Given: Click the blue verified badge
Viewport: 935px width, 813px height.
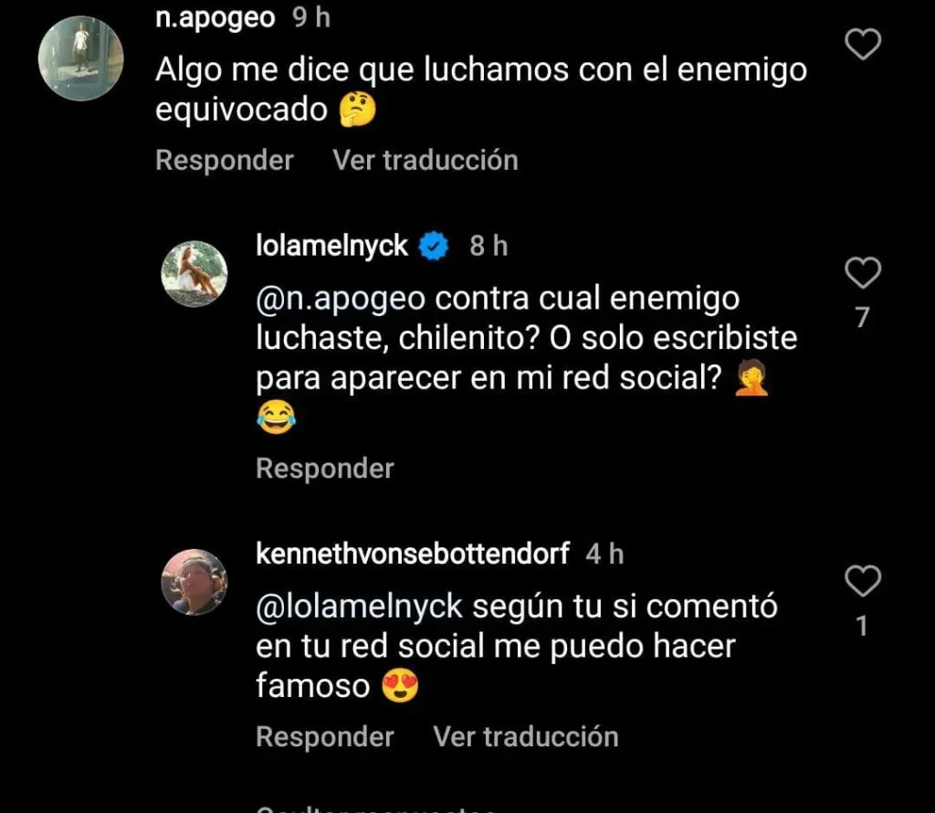Looking at the screenshot, I should tap(434, 246).
